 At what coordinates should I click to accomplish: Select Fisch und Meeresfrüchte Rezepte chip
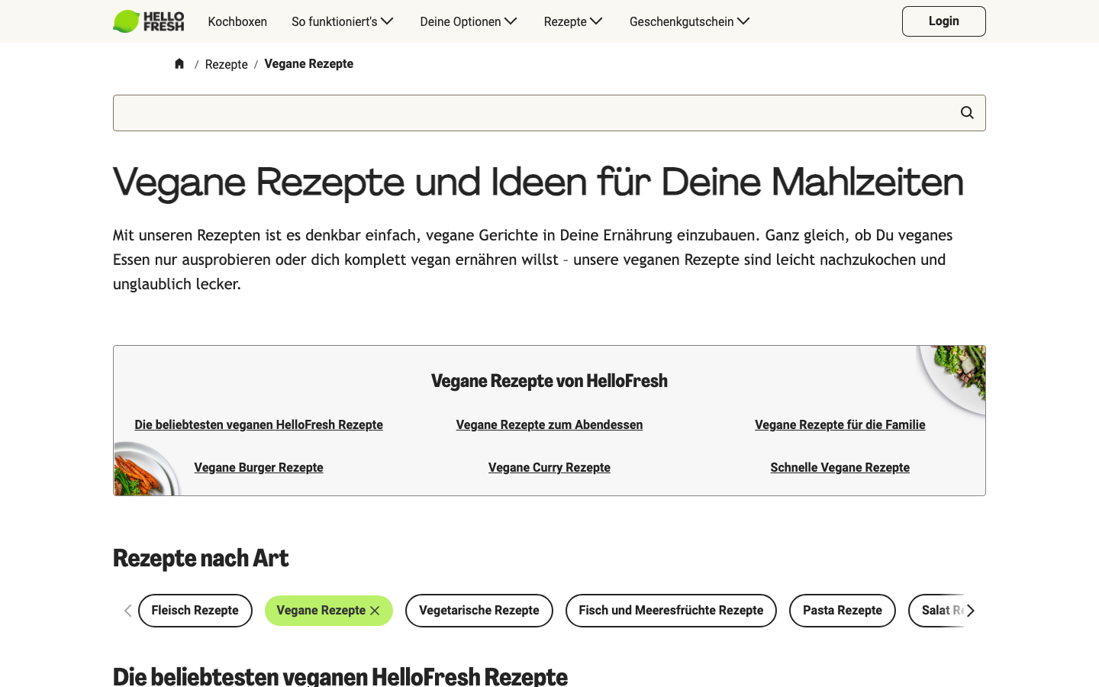671,611
